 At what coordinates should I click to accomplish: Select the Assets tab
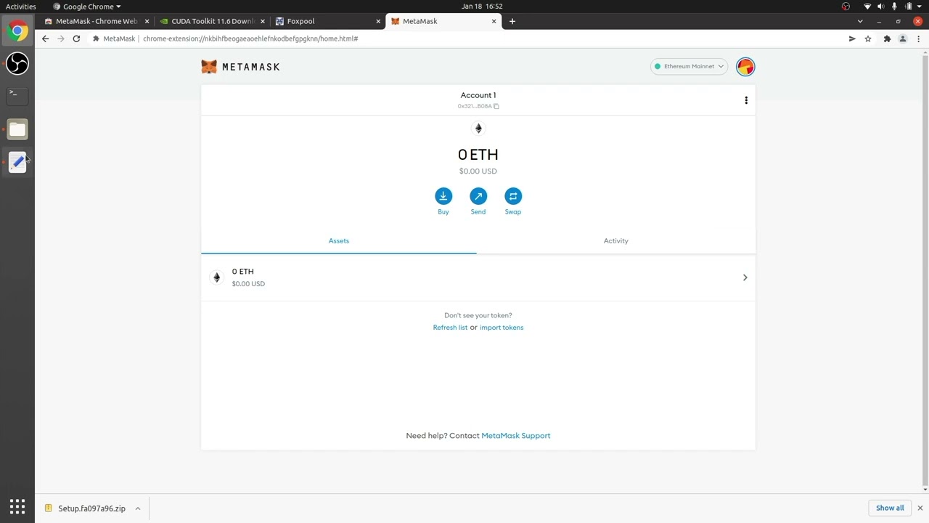(x=339, y=240)
